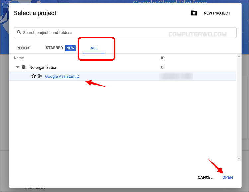The width and height of the screenshot is (249, 192).
Task: Collapse the No organization row arrow
Action: coord(18,67)
